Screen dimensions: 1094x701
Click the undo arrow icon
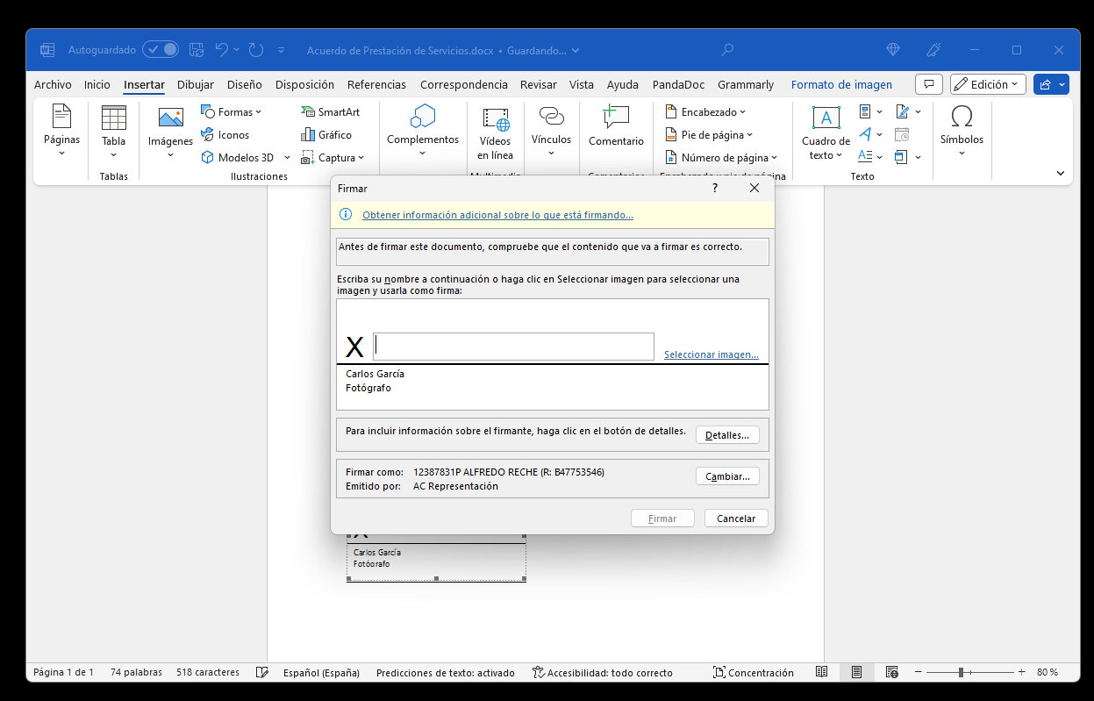(x=222, y=50)
